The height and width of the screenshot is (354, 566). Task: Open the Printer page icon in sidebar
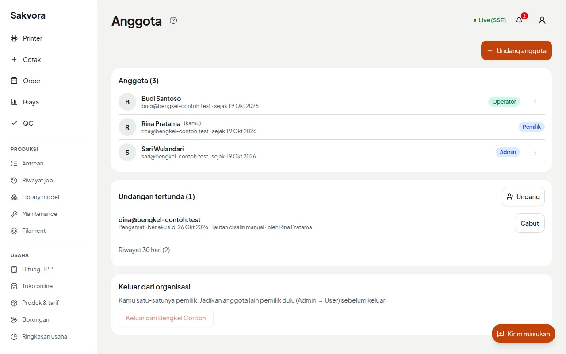click(14, 38)
